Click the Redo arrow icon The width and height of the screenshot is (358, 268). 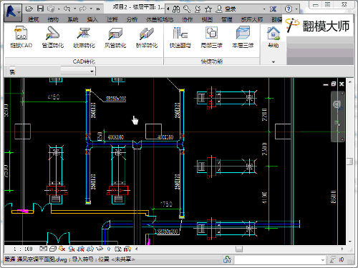click(83, 9)
